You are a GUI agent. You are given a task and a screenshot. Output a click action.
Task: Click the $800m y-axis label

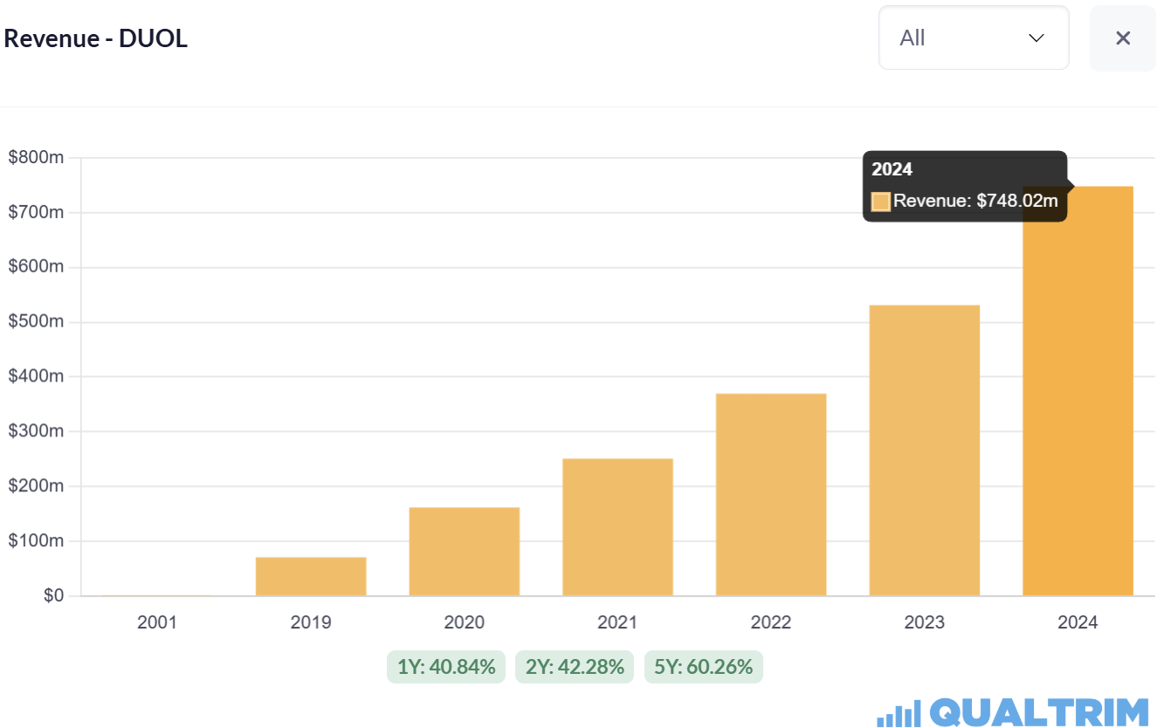[36, 158]
